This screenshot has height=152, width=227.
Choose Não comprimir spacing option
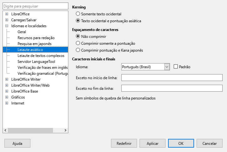pyautogui.click(x=78, y=36)
